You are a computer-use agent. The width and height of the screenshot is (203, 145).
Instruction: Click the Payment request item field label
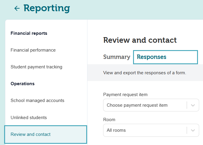pyautogui.click(x=125, y=95)
